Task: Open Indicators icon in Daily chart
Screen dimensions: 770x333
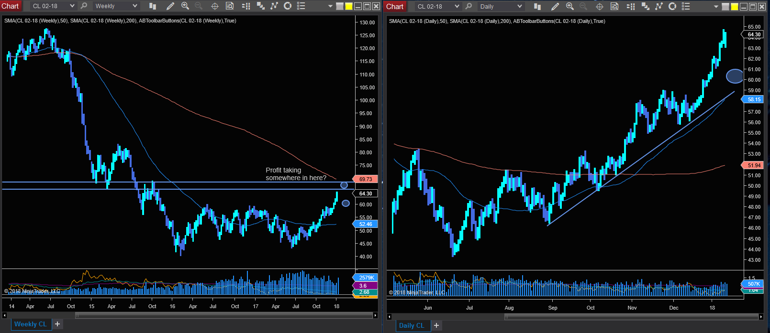Action: (x=659, y=6)
